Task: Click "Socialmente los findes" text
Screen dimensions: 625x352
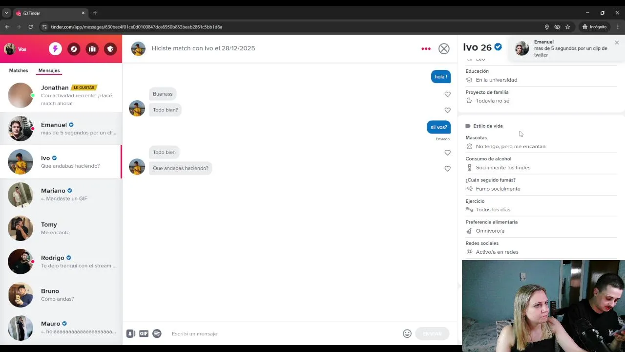Action: click(503, 168)
